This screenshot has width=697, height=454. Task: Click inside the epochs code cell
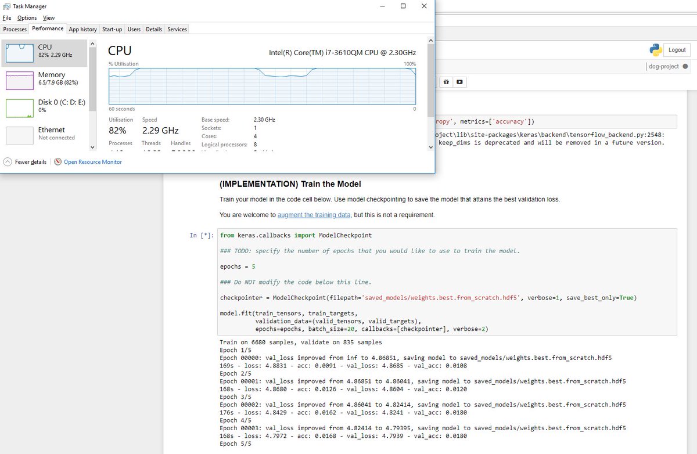pos(447,282)
